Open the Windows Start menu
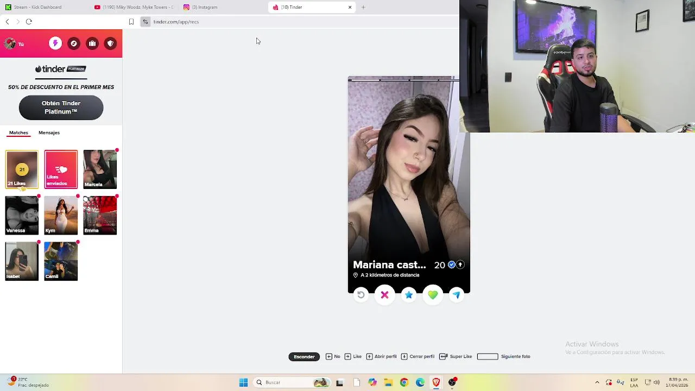 point(243,382)
